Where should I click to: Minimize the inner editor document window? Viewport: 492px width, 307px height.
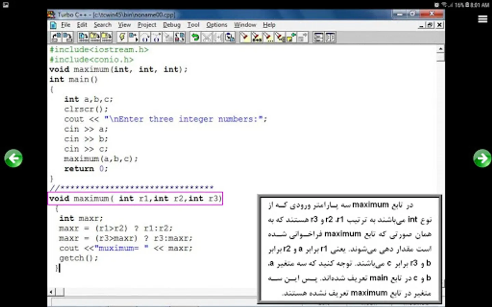[422, 25]
